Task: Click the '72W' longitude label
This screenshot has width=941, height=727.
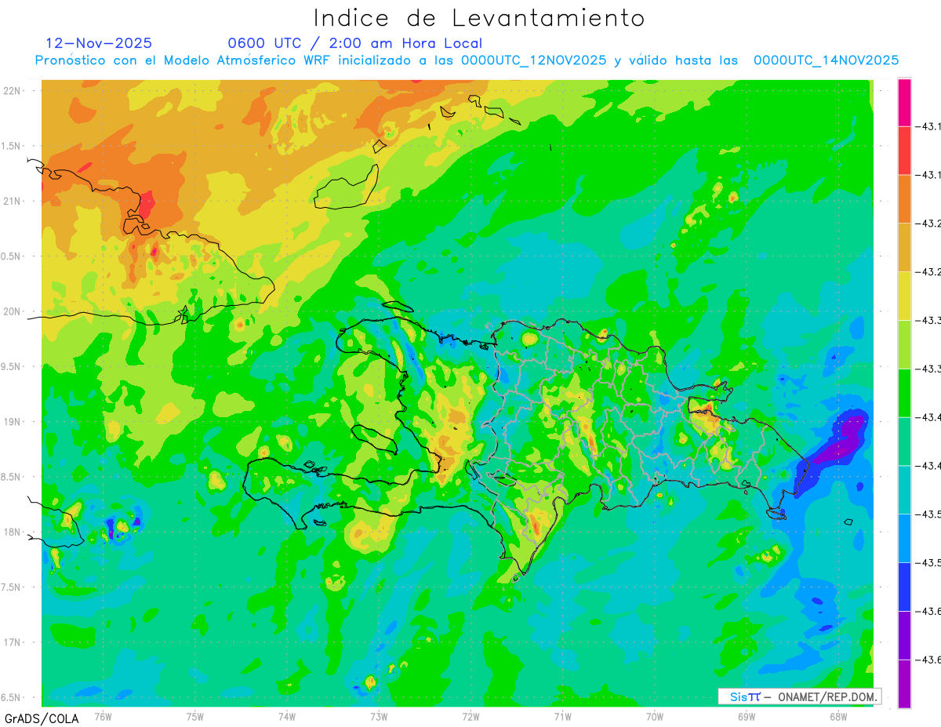Action: (x=470, y=716)
